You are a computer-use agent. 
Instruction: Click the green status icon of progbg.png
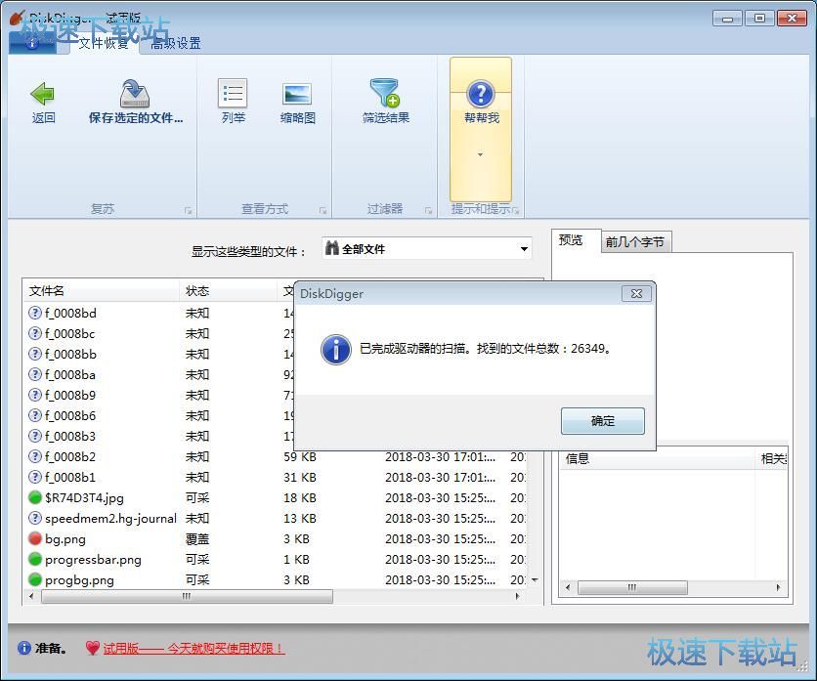tap(35, 579)
